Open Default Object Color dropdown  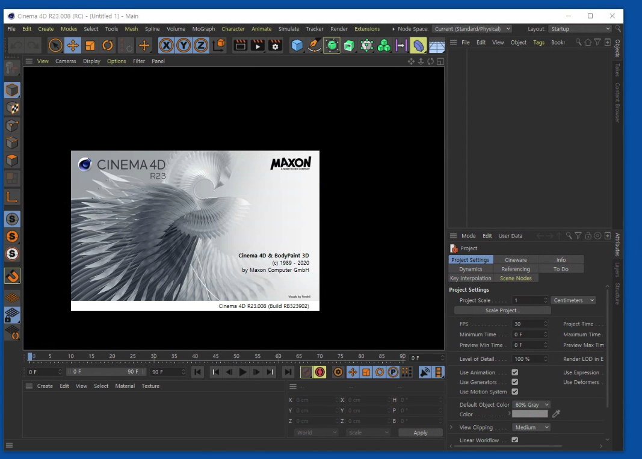[x=531, y=404]
